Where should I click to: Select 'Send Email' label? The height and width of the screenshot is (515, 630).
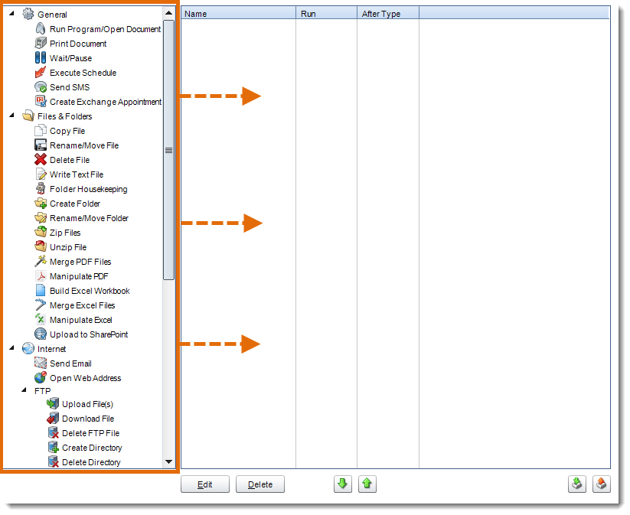click(70, 363)
